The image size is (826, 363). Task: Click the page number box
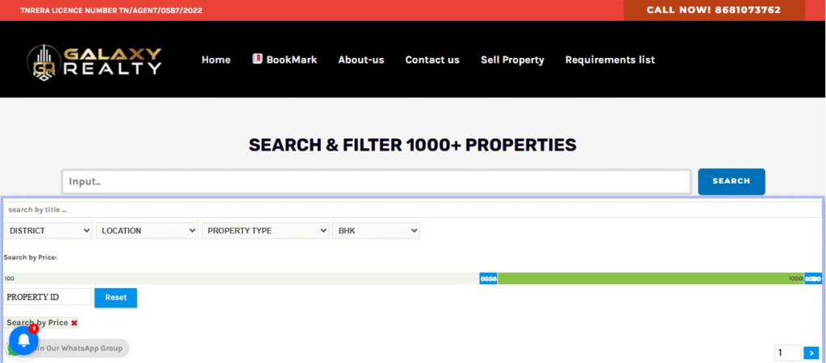tap(787, 353)
